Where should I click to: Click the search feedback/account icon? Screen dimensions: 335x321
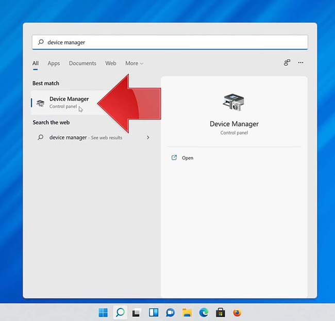(x=287, y=62)
